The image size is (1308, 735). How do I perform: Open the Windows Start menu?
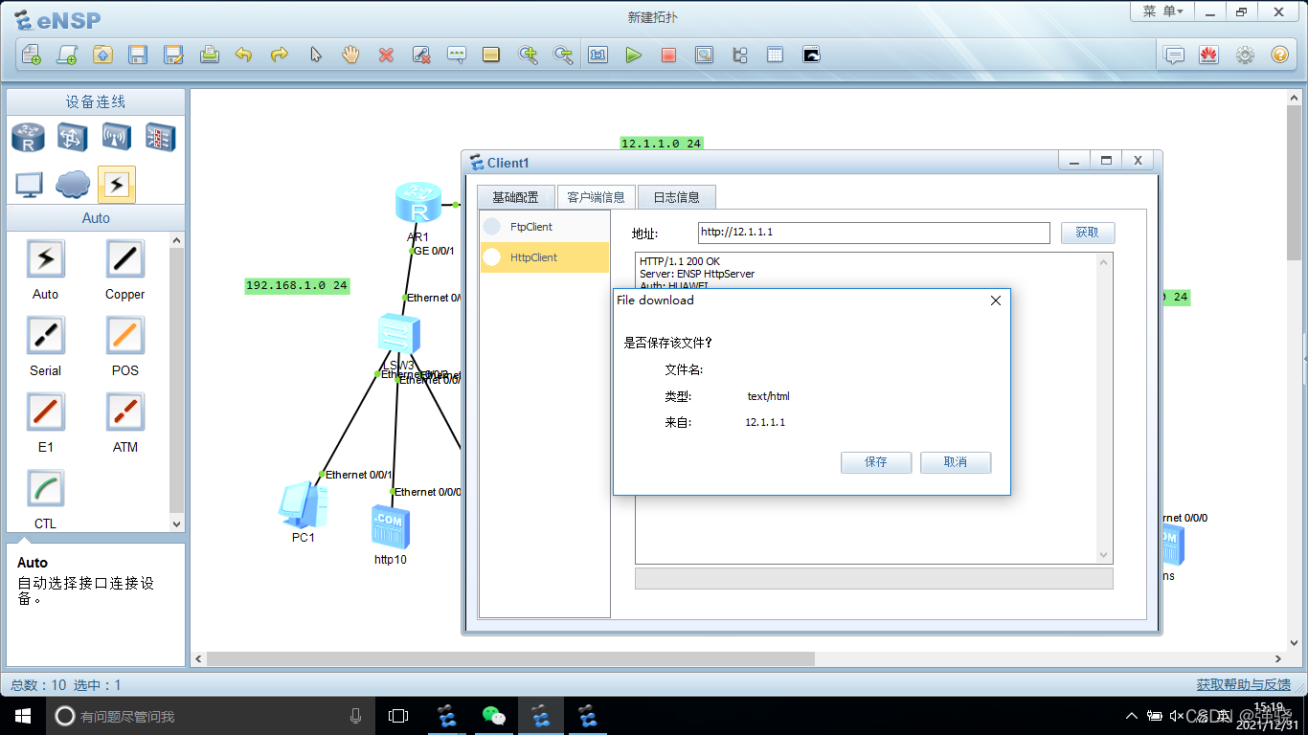coord(22,715)
